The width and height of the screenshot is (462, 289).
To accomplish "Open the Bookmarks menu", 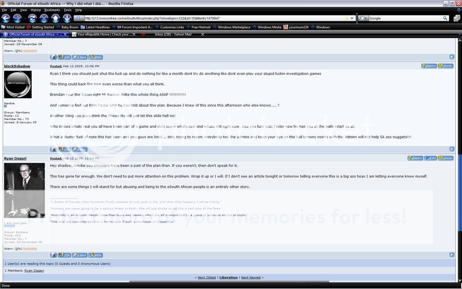I will click(x=52, y=9).
